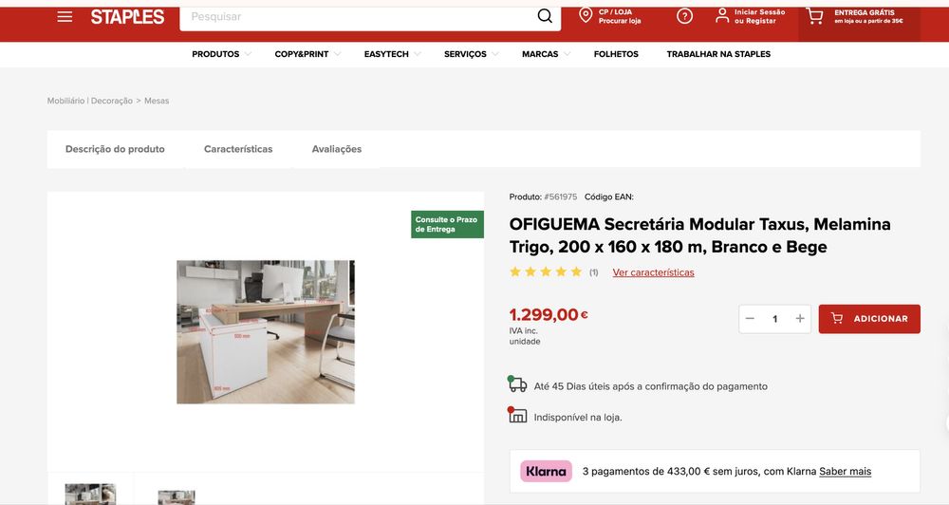Click the quantity input field

pos(774,319)
